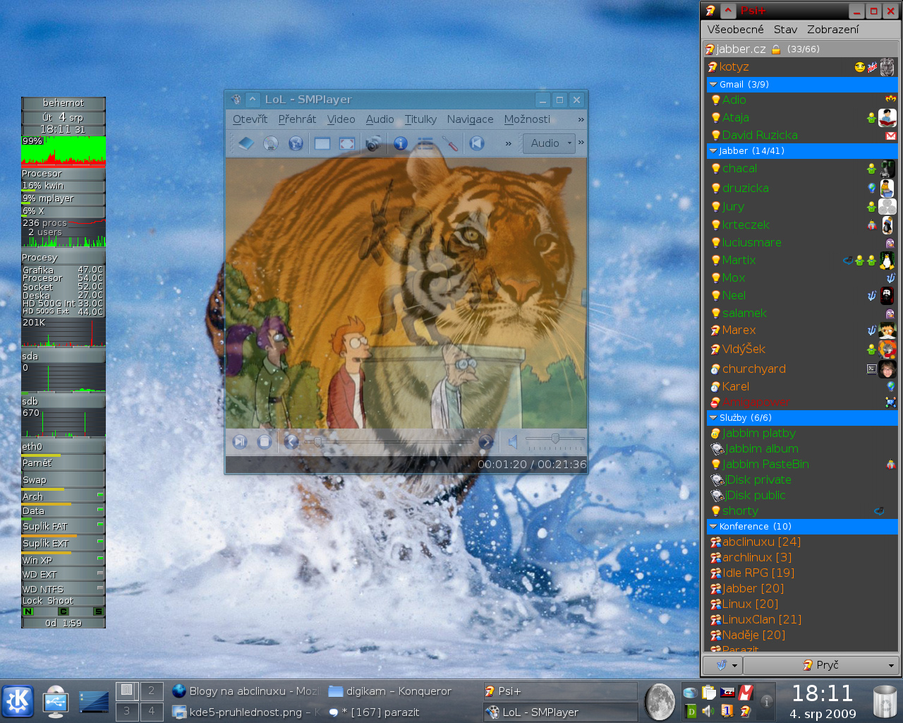This screenshot has height=723, width=903.
Task: Open the keyboard layout flag tray icon
Action: (727, 693)
